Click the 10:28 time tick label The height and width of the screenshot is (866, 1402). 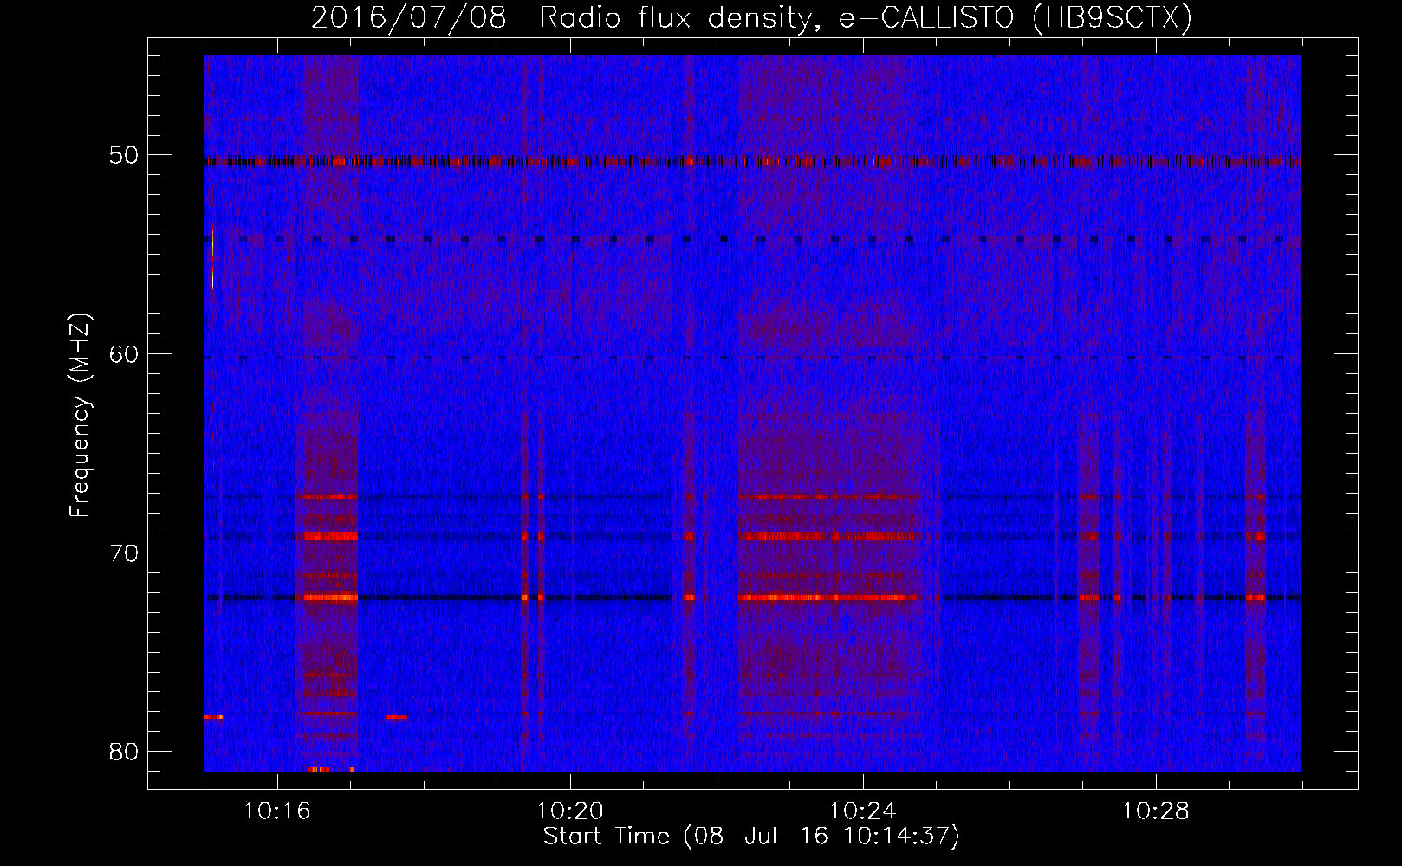coord(1156,811)
